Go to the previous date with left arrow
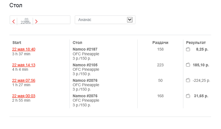The height and width of the screenshot is (129, 221). [x=14, y=22]
